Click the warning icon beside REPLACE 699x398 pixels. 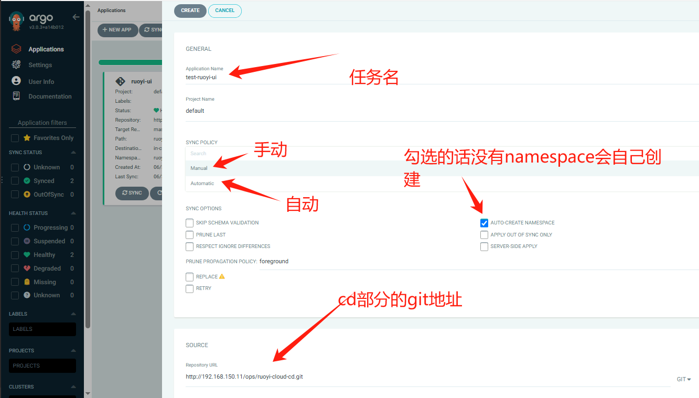tap(222, 276)
